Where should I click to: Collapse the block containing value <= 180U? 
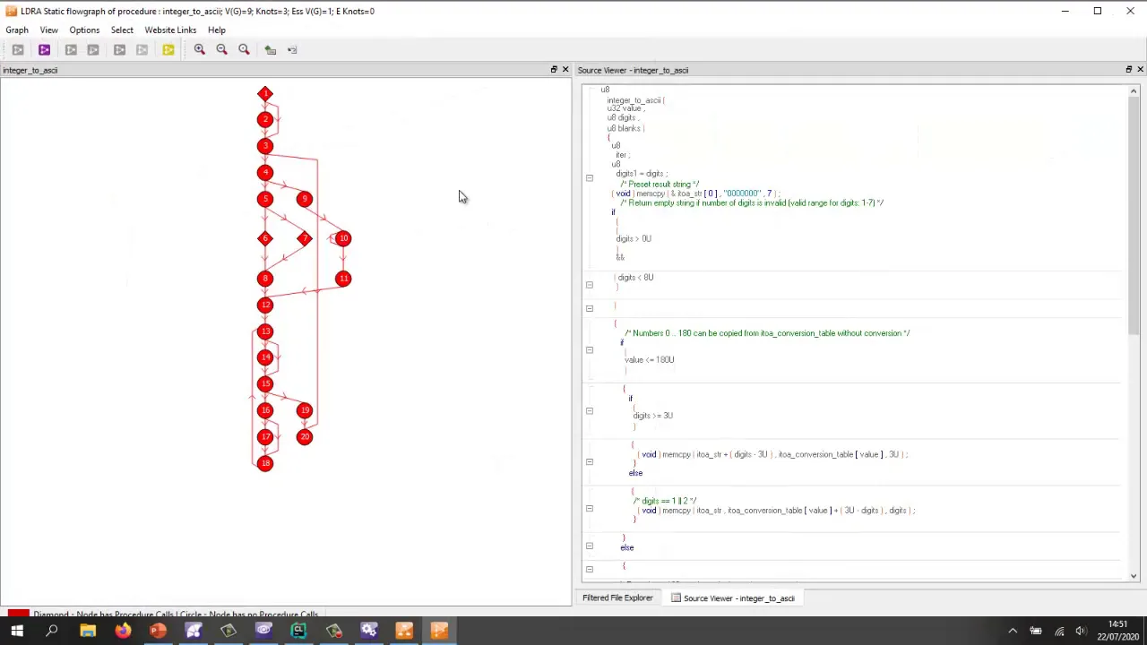(589, 350)
